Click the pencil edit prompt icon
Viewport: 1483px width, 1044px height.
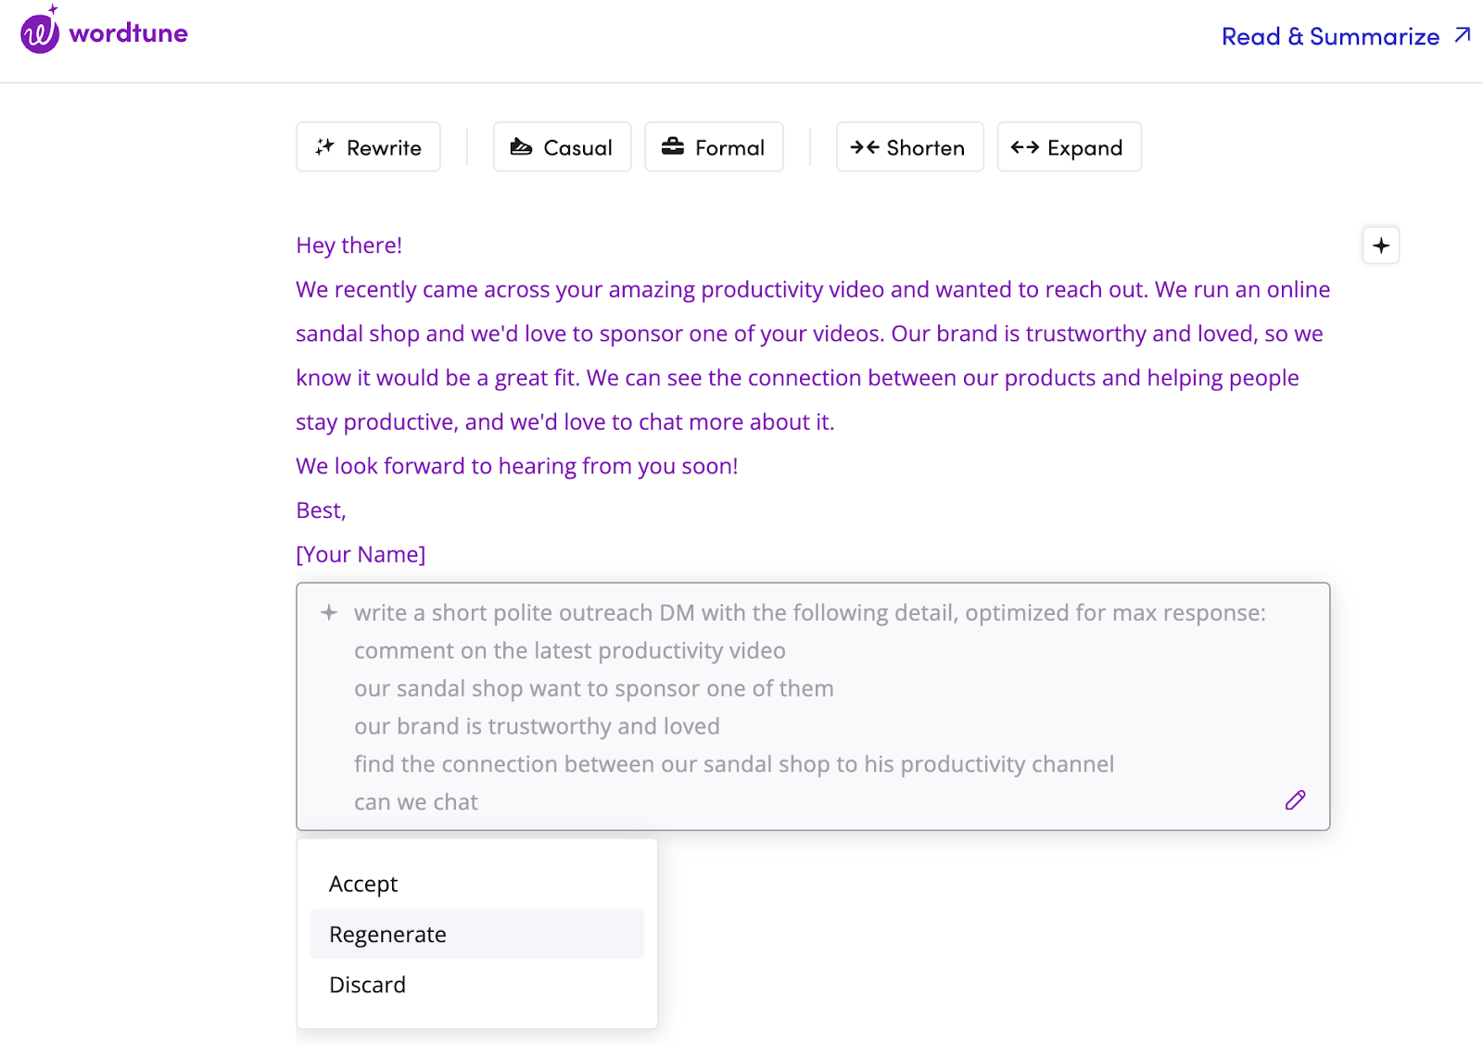[1295, 800]
